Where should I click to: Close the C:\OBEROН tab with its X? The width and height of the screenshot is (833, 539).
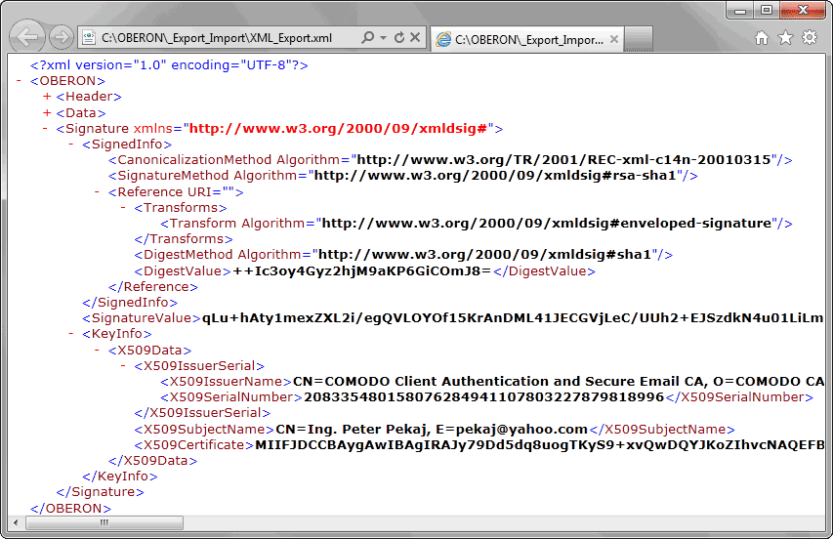(x=614, y=40)
